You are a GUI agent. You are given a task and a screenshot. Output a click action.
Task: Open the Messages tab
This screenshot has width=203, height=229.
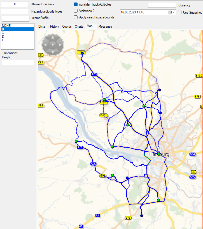tap(105, 27)
